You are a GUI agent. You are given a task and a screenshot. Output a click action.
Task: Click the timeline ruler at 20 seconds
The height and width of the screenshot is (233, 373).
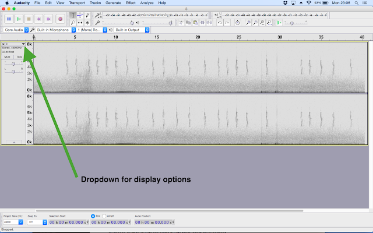pos(198,37)
